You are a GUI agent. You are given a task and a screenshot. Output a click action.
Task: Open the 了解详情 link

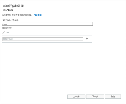click(x=37, y=15)
